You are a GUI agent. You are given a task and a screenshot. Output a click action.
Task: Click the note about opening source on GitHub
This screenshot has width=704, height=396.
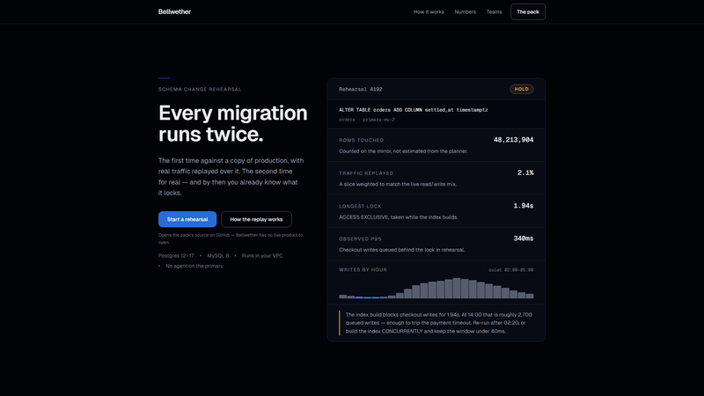(231, 238)
